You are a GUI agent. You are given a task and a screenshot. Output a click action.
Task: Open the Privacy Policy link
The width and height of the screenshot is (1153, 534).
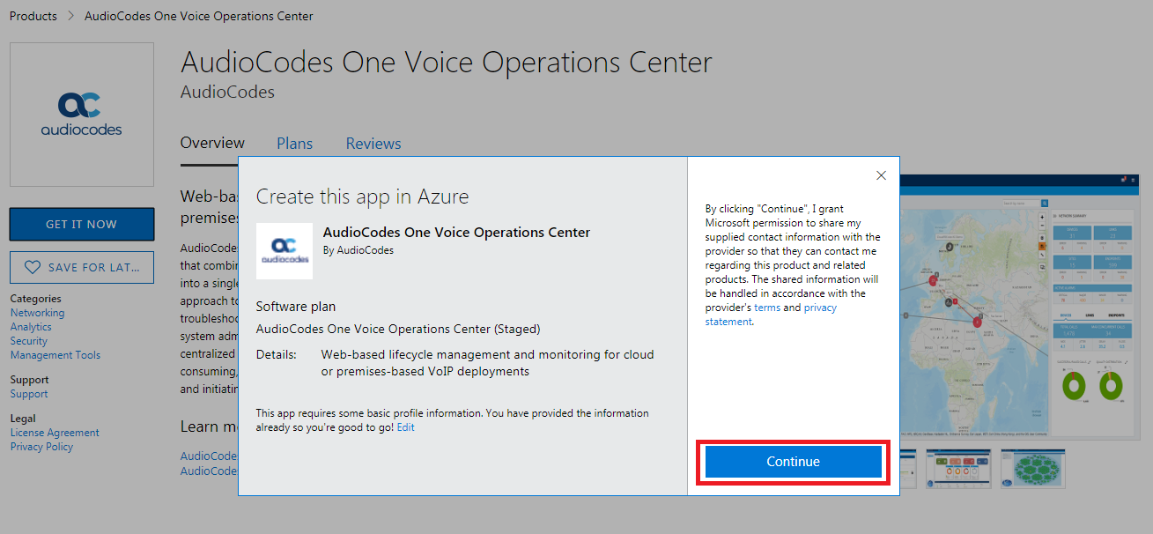click(41, 446)
